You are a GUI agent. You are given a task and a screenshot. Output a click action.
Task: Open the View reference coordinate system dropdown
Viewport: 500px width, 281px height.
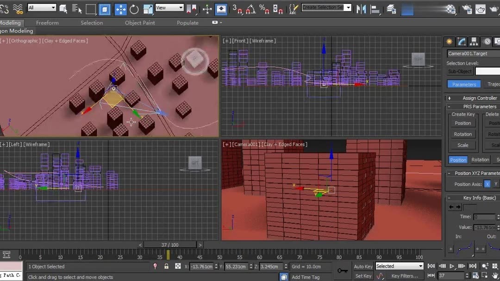point(169,8)
